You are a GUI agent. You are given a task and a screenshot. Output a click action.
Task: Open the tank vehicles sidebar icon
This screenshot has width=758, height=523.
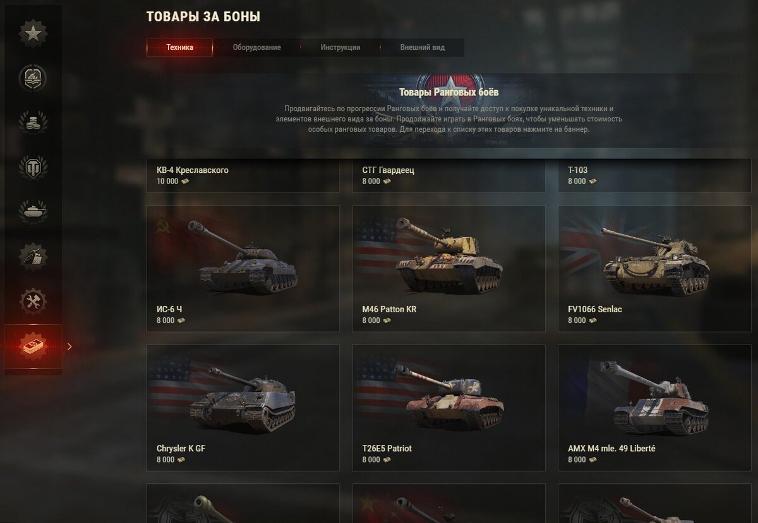33,212
